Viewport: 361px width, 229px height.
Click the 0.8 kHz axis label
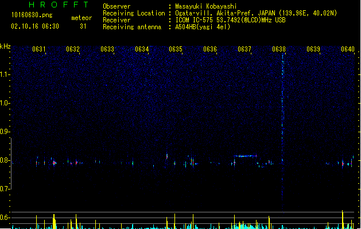5,160
